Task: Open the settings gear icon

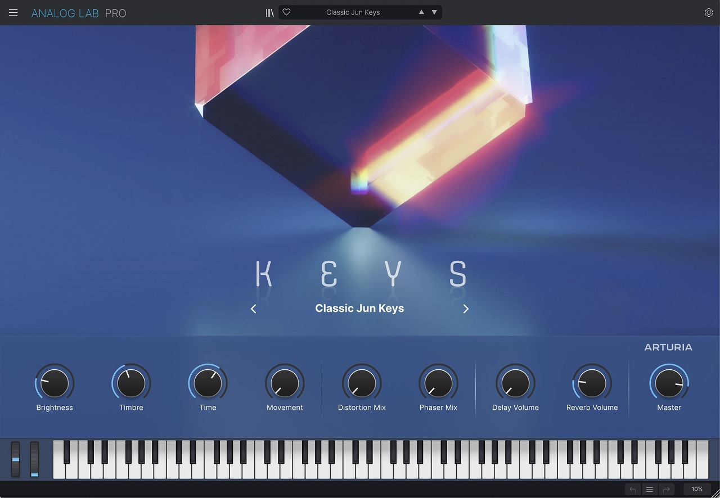Action: (x=709, y=12)
